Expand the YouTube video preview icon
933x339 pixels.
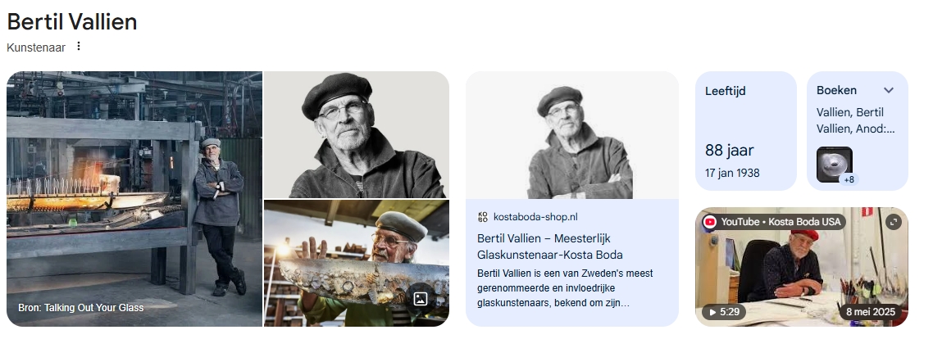(x=893, y=222)
